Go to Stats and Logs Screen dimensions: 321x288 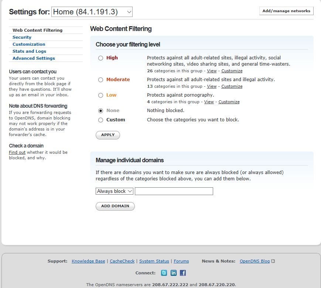[29, 51]
